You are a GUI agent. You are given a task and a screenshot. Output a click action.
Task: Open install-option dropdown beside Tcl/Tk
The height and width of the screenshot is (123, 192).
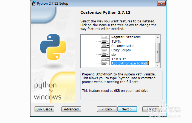pos(105,41)
